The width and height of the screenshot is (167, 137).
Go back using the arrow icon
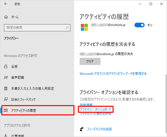pos(6,4)
